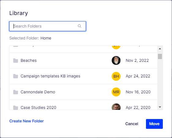Pick the Case Studies 2020 folder
The image size is (172, 138).
point(83,105)
